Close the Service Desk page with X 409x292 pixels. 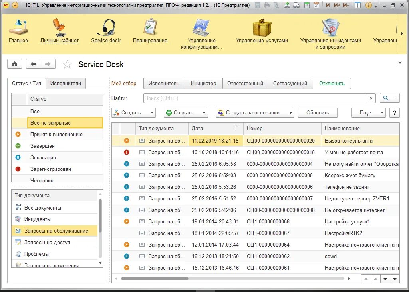pyautogui.click(x=400, y=63)
